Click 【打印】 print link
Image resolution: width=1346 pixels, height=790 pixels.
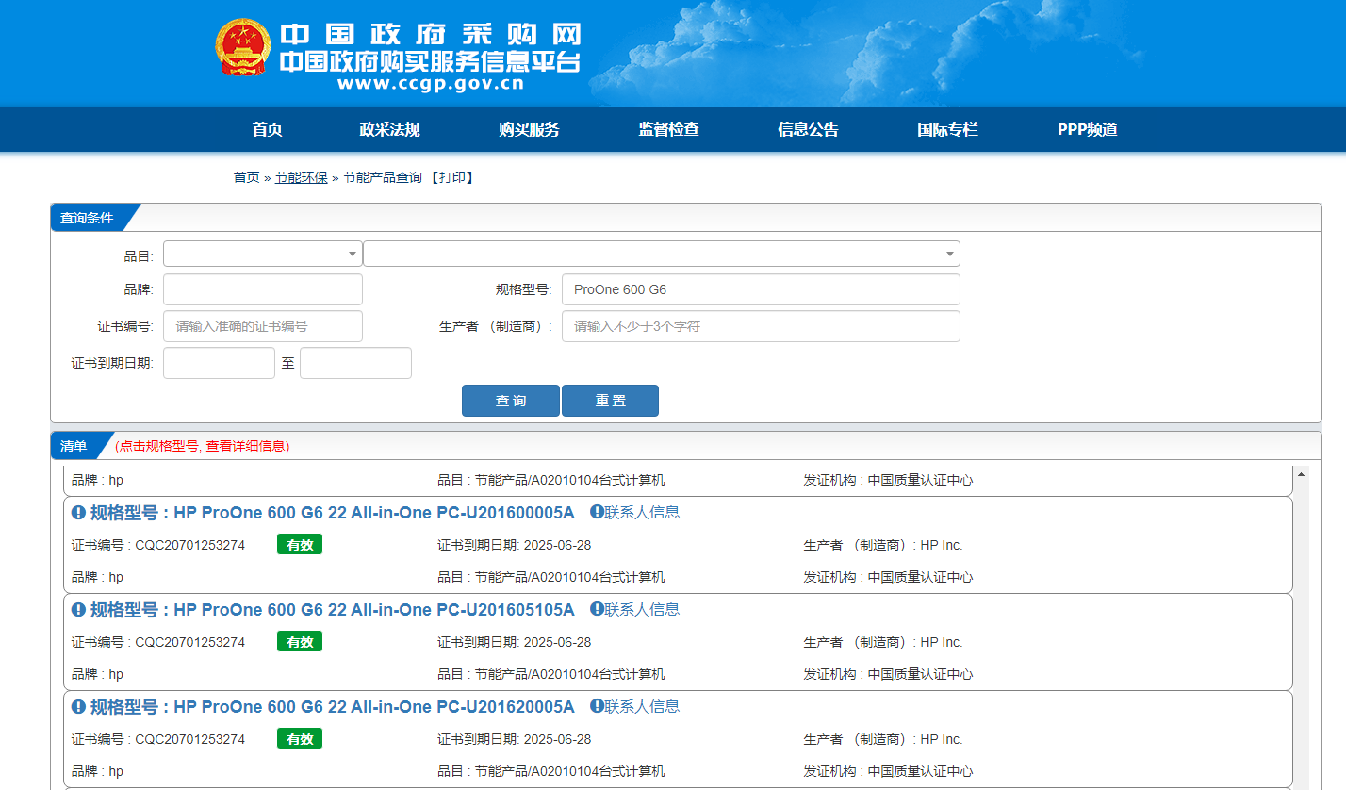451,177
